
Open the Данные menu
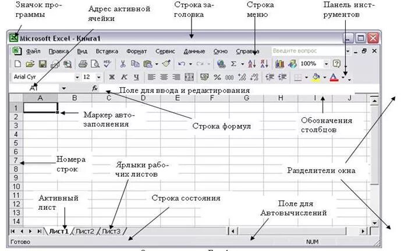click(194, 52)
